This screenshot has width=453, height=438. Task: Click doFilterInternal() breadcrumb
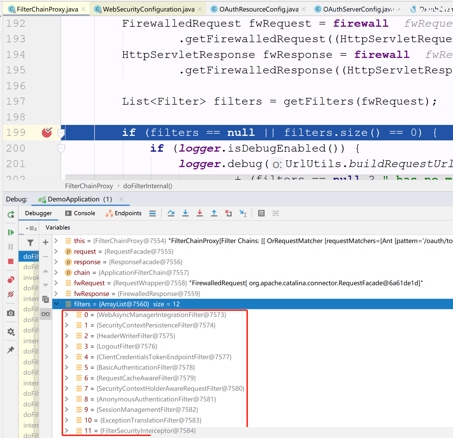click(148, 186)
